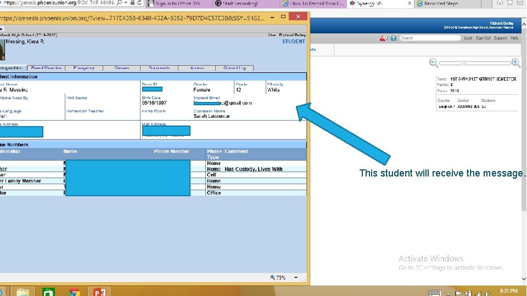Close the Synergy SIS browser tab

409,3
